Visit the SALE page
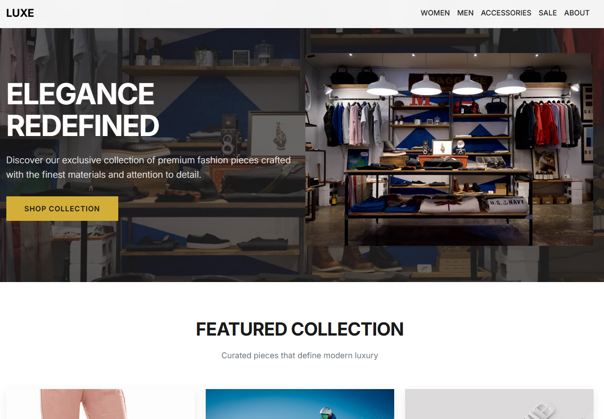This screenshot has height=419, width=604. pos(547,13)
